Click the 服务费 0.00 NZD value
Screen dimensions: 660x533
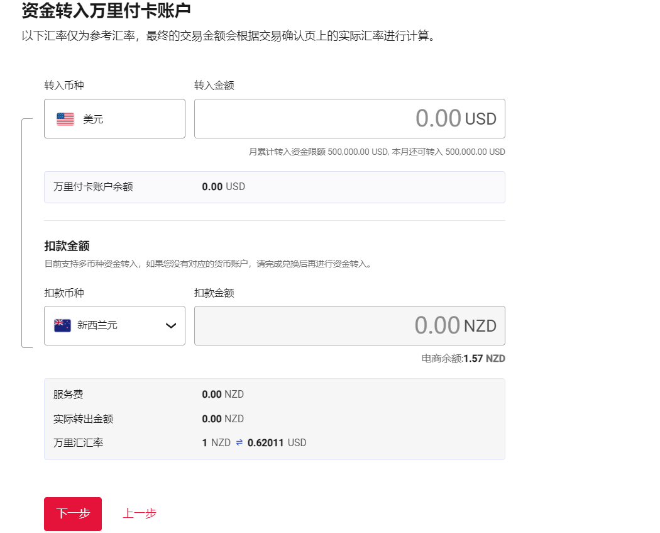pos(223,395)
